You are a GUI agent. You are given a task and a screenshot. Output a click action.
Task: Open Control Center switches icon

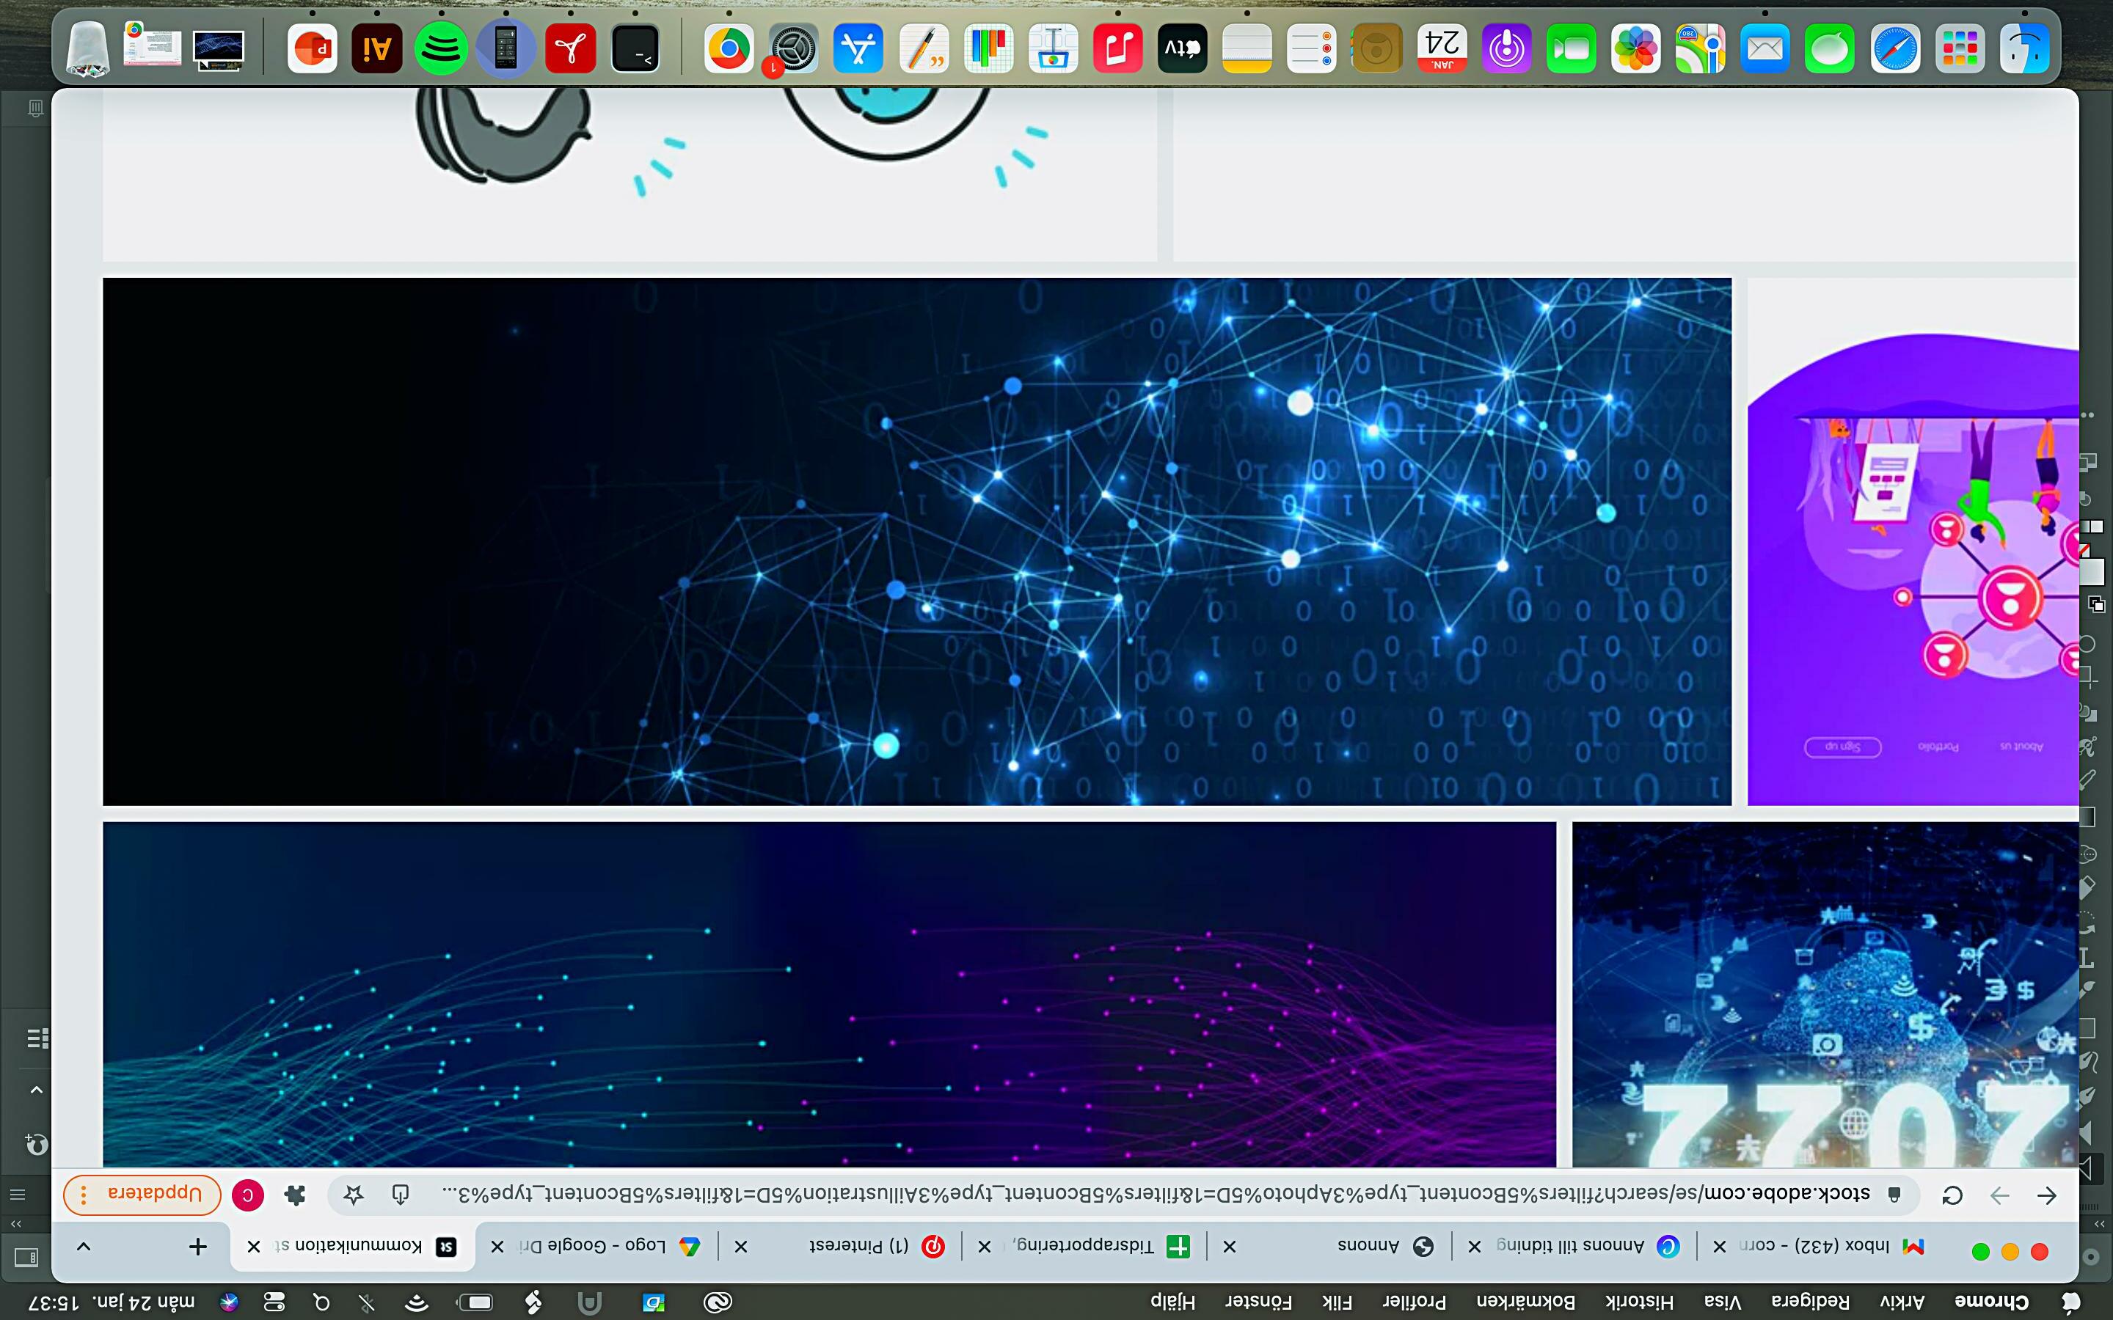[274, 1302]
